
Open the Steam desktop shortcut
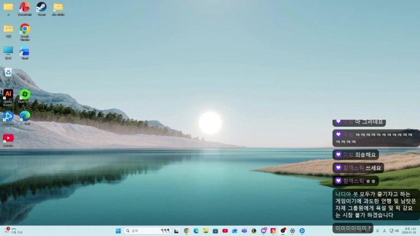click(41, 7)
